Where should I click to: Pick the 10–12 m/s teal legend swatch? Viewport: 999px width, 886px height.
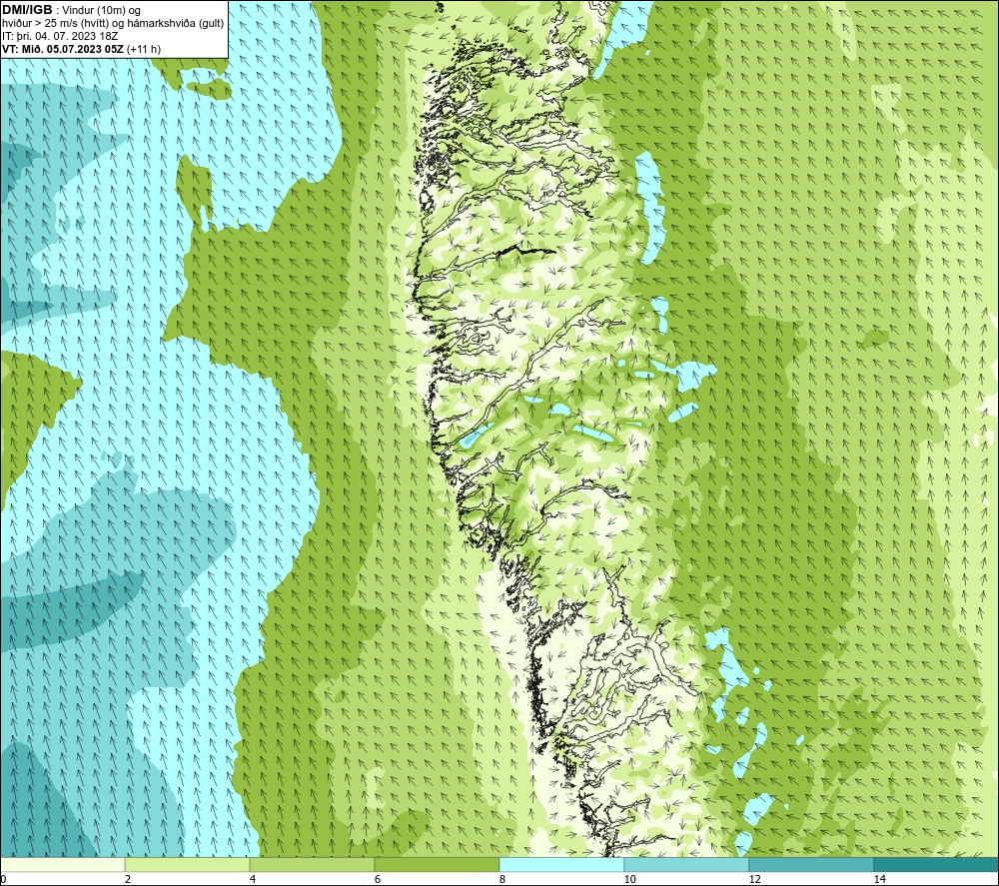[x=687, y=865]
